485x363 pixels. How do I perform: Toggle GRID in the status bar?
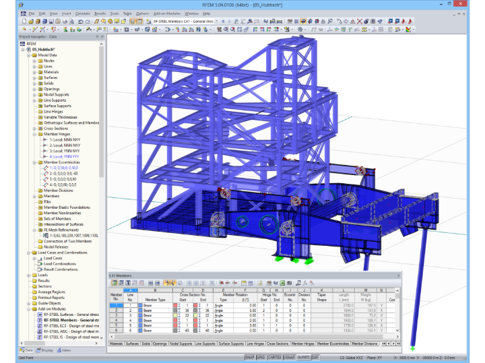pos(261,358)
